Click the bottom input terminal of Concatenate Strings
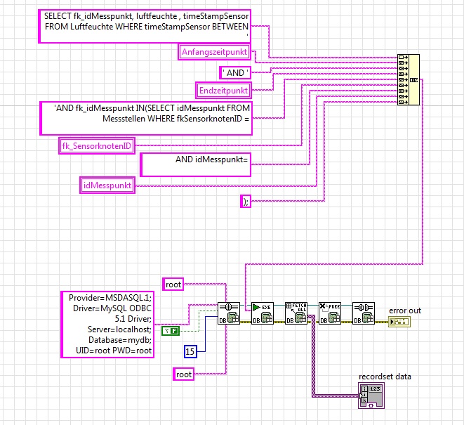 (403, 102)
